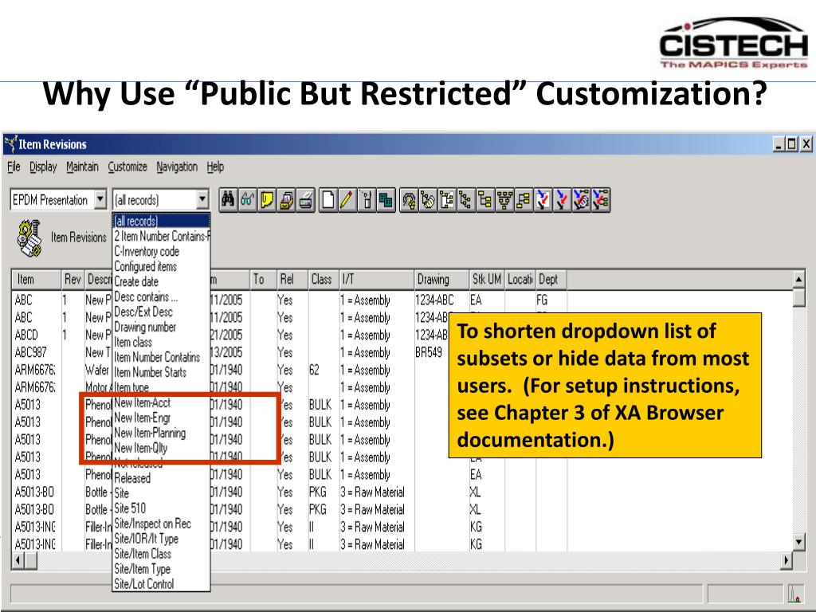Open the File menu
This screenshot has height=612, width=816.
point(14,167)
